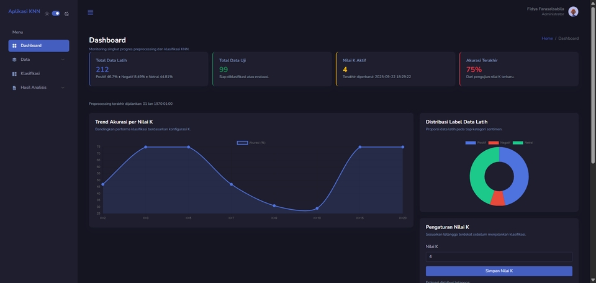Screen dimensions: 596x283
Task: Click the moon dark-mode icon
Action: (x=66, y=14)
